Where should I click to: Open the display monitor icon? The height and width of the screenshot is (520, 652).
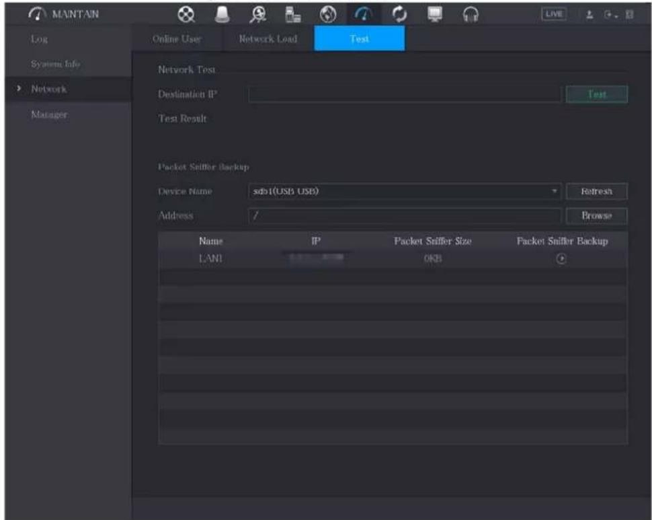(435, 15)
